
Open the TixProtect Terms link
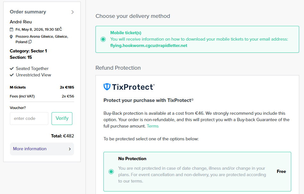pyautogui.click(x=153, y=126)
